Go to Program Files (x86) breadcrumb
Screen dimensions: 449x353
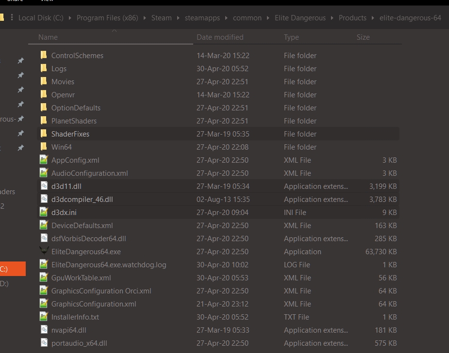pyautogui.click(x=107, y=18)
